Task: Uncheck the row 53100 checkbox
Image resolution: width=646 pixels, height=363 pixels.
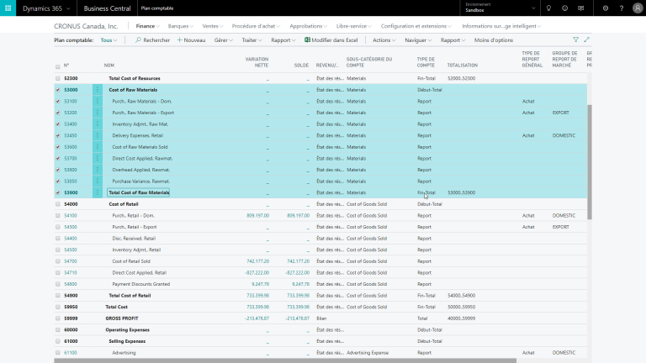Action: (57, 101)
